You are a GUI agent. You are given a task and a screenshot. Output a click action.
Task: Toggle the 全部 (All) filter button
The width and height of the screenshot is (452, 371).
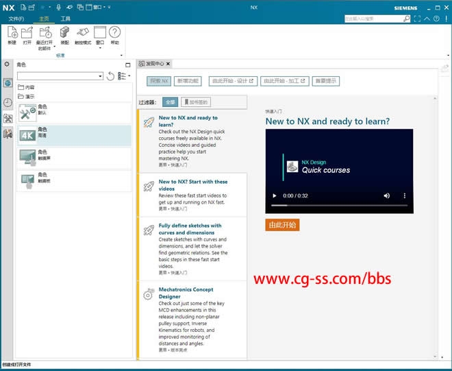pos(170,102)
